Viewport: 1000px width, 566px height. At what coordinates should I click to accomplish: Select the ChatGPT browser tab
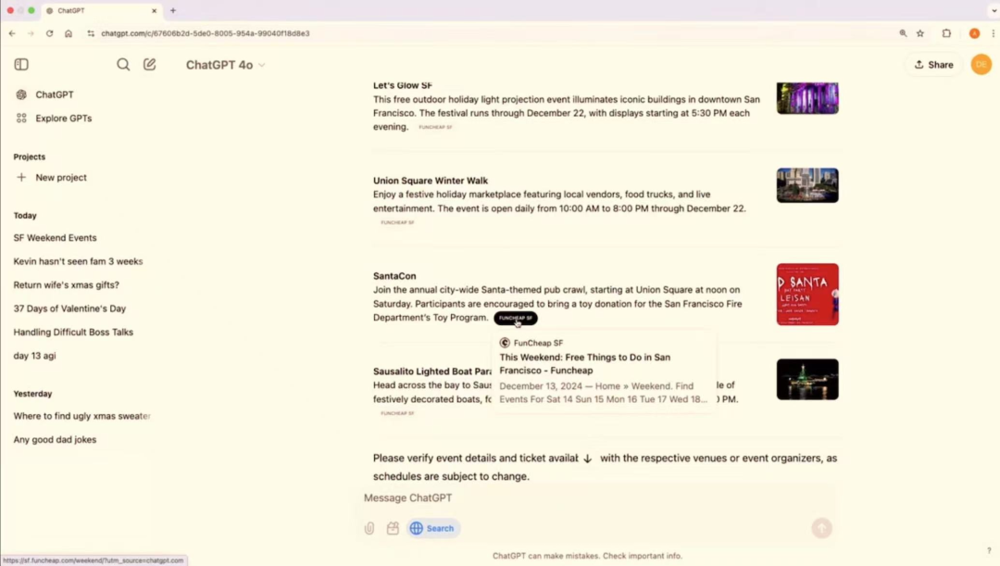[x=101, y=11]
